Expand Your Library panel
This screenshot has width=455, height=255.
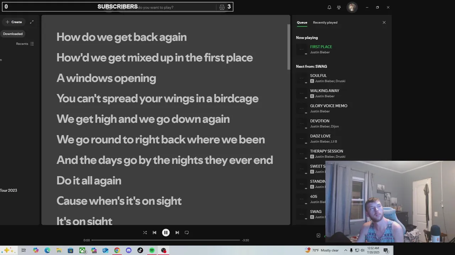coord(32,22)
